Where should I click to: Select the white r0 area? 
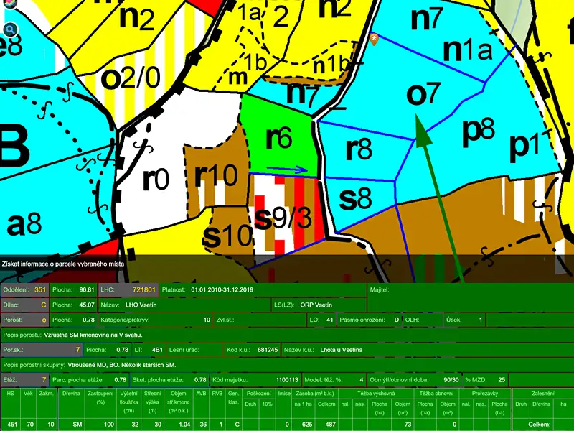pyautogui.click(x=156, y=179)
